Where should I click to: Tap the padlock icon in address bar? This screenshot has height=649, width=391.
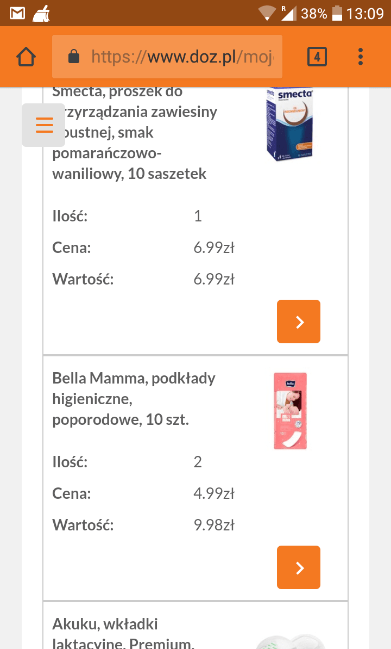coord(74,57)
